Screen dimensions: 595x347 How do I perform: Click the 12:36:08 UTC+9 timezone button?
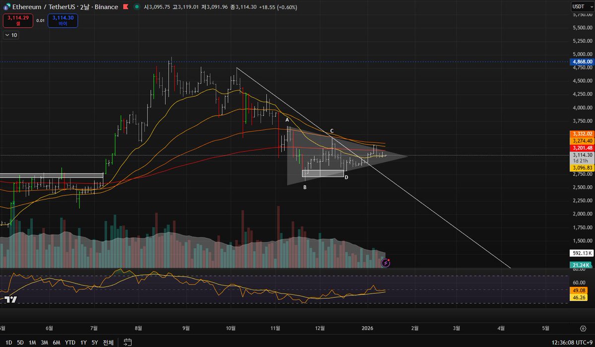(x=572, y=343)
